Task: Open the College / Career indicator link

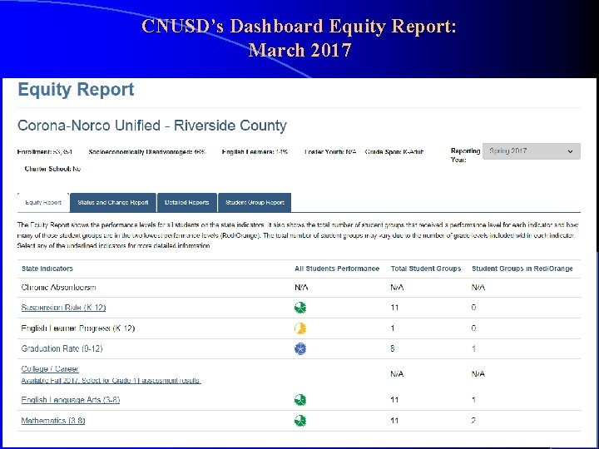Action: tap(50, 369)
